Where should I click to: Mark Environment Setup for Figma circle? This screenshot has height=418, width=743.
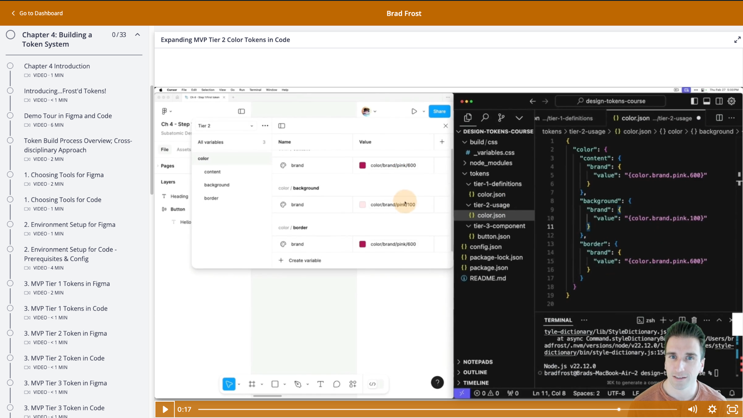[x=10, y=224]
